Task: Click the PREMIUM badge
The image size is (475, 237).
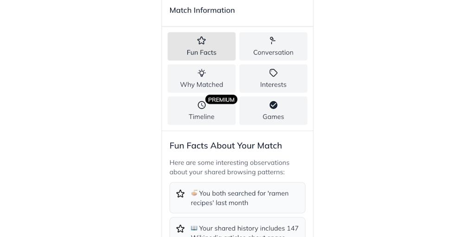Action: click(x=221, y=100)
